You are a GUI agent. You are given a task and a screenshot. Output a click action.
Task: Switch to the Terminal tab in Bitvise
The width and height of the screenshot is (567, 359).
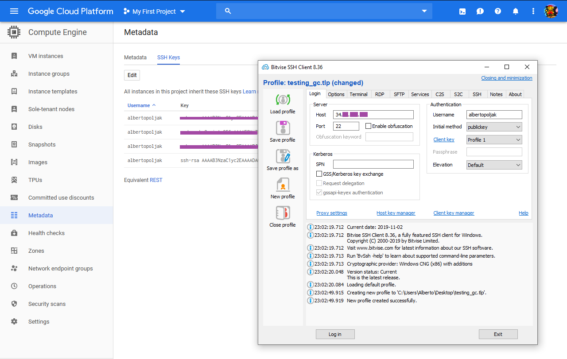pyautogui.click(x=358, y=94)
